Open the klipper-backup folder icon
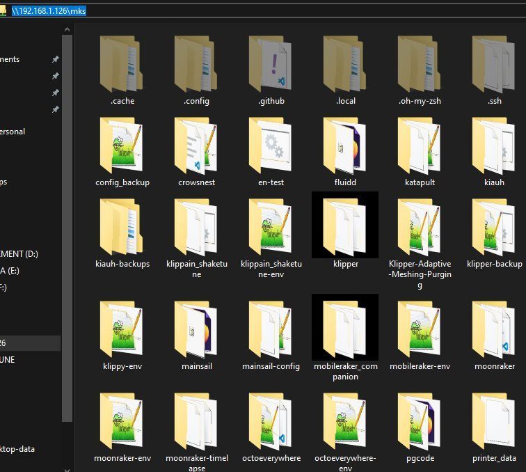526x472 pixels. point(494,227)
